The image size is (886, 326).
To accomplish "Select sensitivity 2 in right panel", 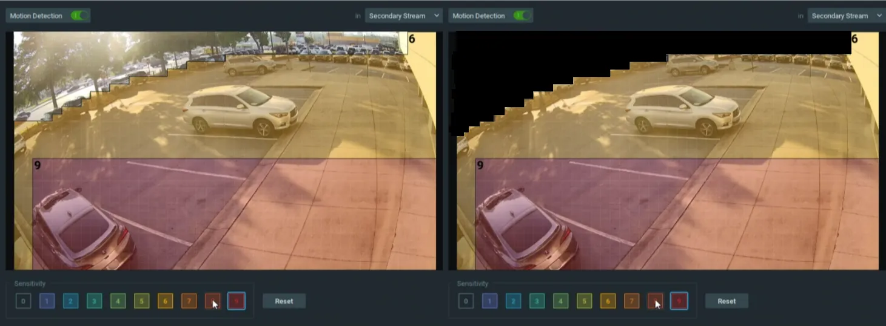I will tap(513, 301).
